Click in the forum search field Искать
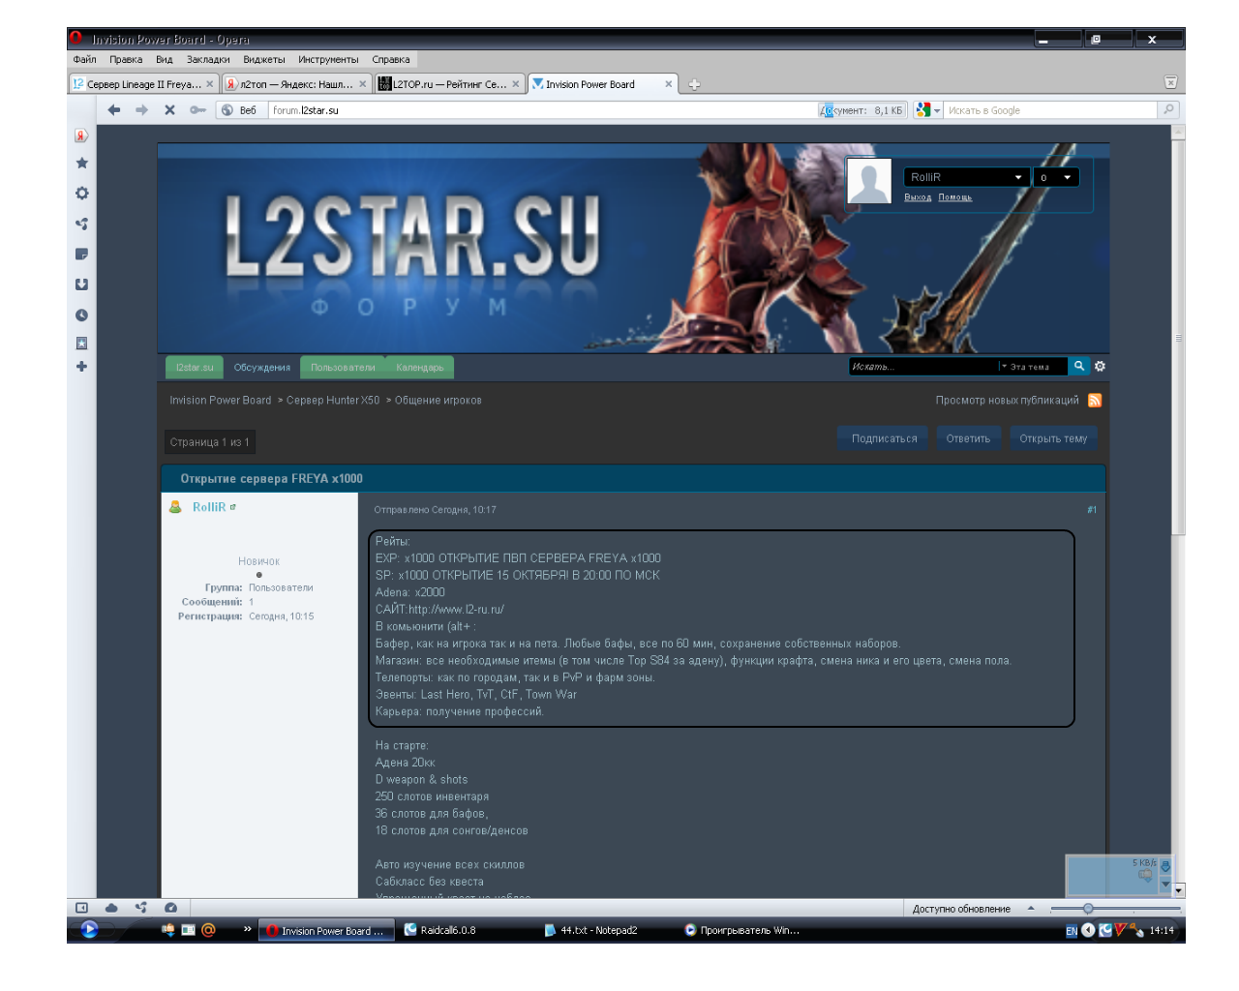Screen dimensions: 1239x991 pos(922,367)
